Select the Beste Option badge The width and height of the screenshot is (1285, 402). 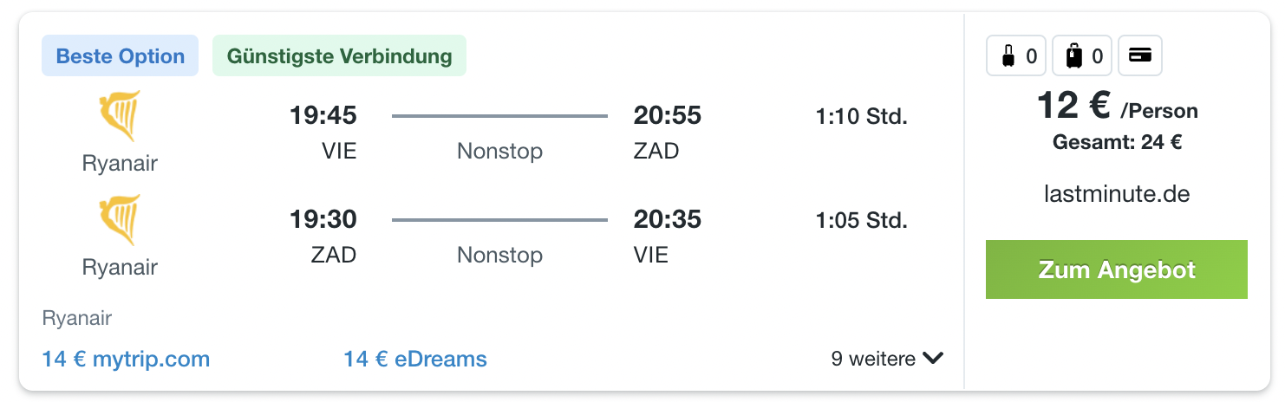click(x=121, y=56)
